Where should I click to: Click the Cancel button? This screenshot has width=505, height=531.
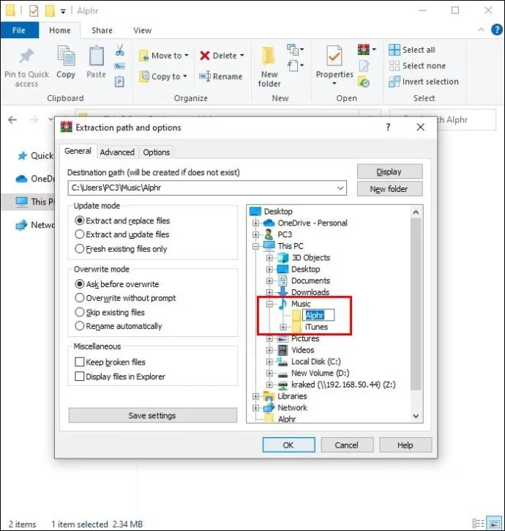click(x=347, y=445)
